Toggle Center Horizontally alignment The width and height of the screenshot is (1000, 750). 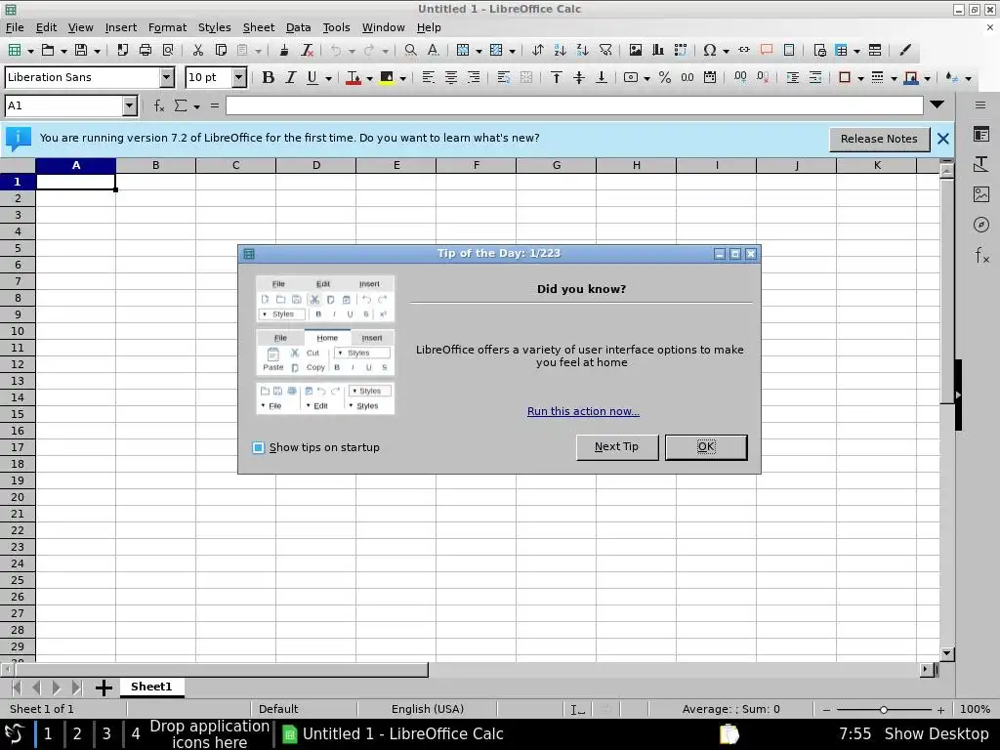[451, 77]
